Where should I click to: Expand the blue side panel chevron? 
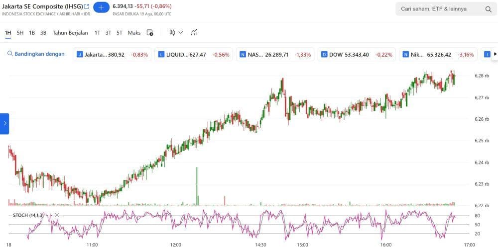[x=4, y=124]
